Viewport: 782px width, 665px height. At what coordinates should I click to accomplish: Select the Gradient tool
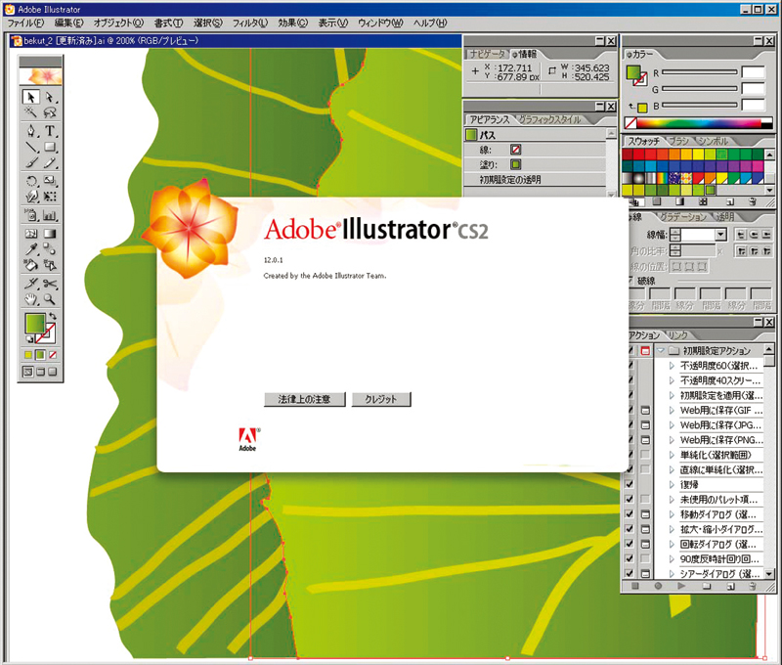50,234
